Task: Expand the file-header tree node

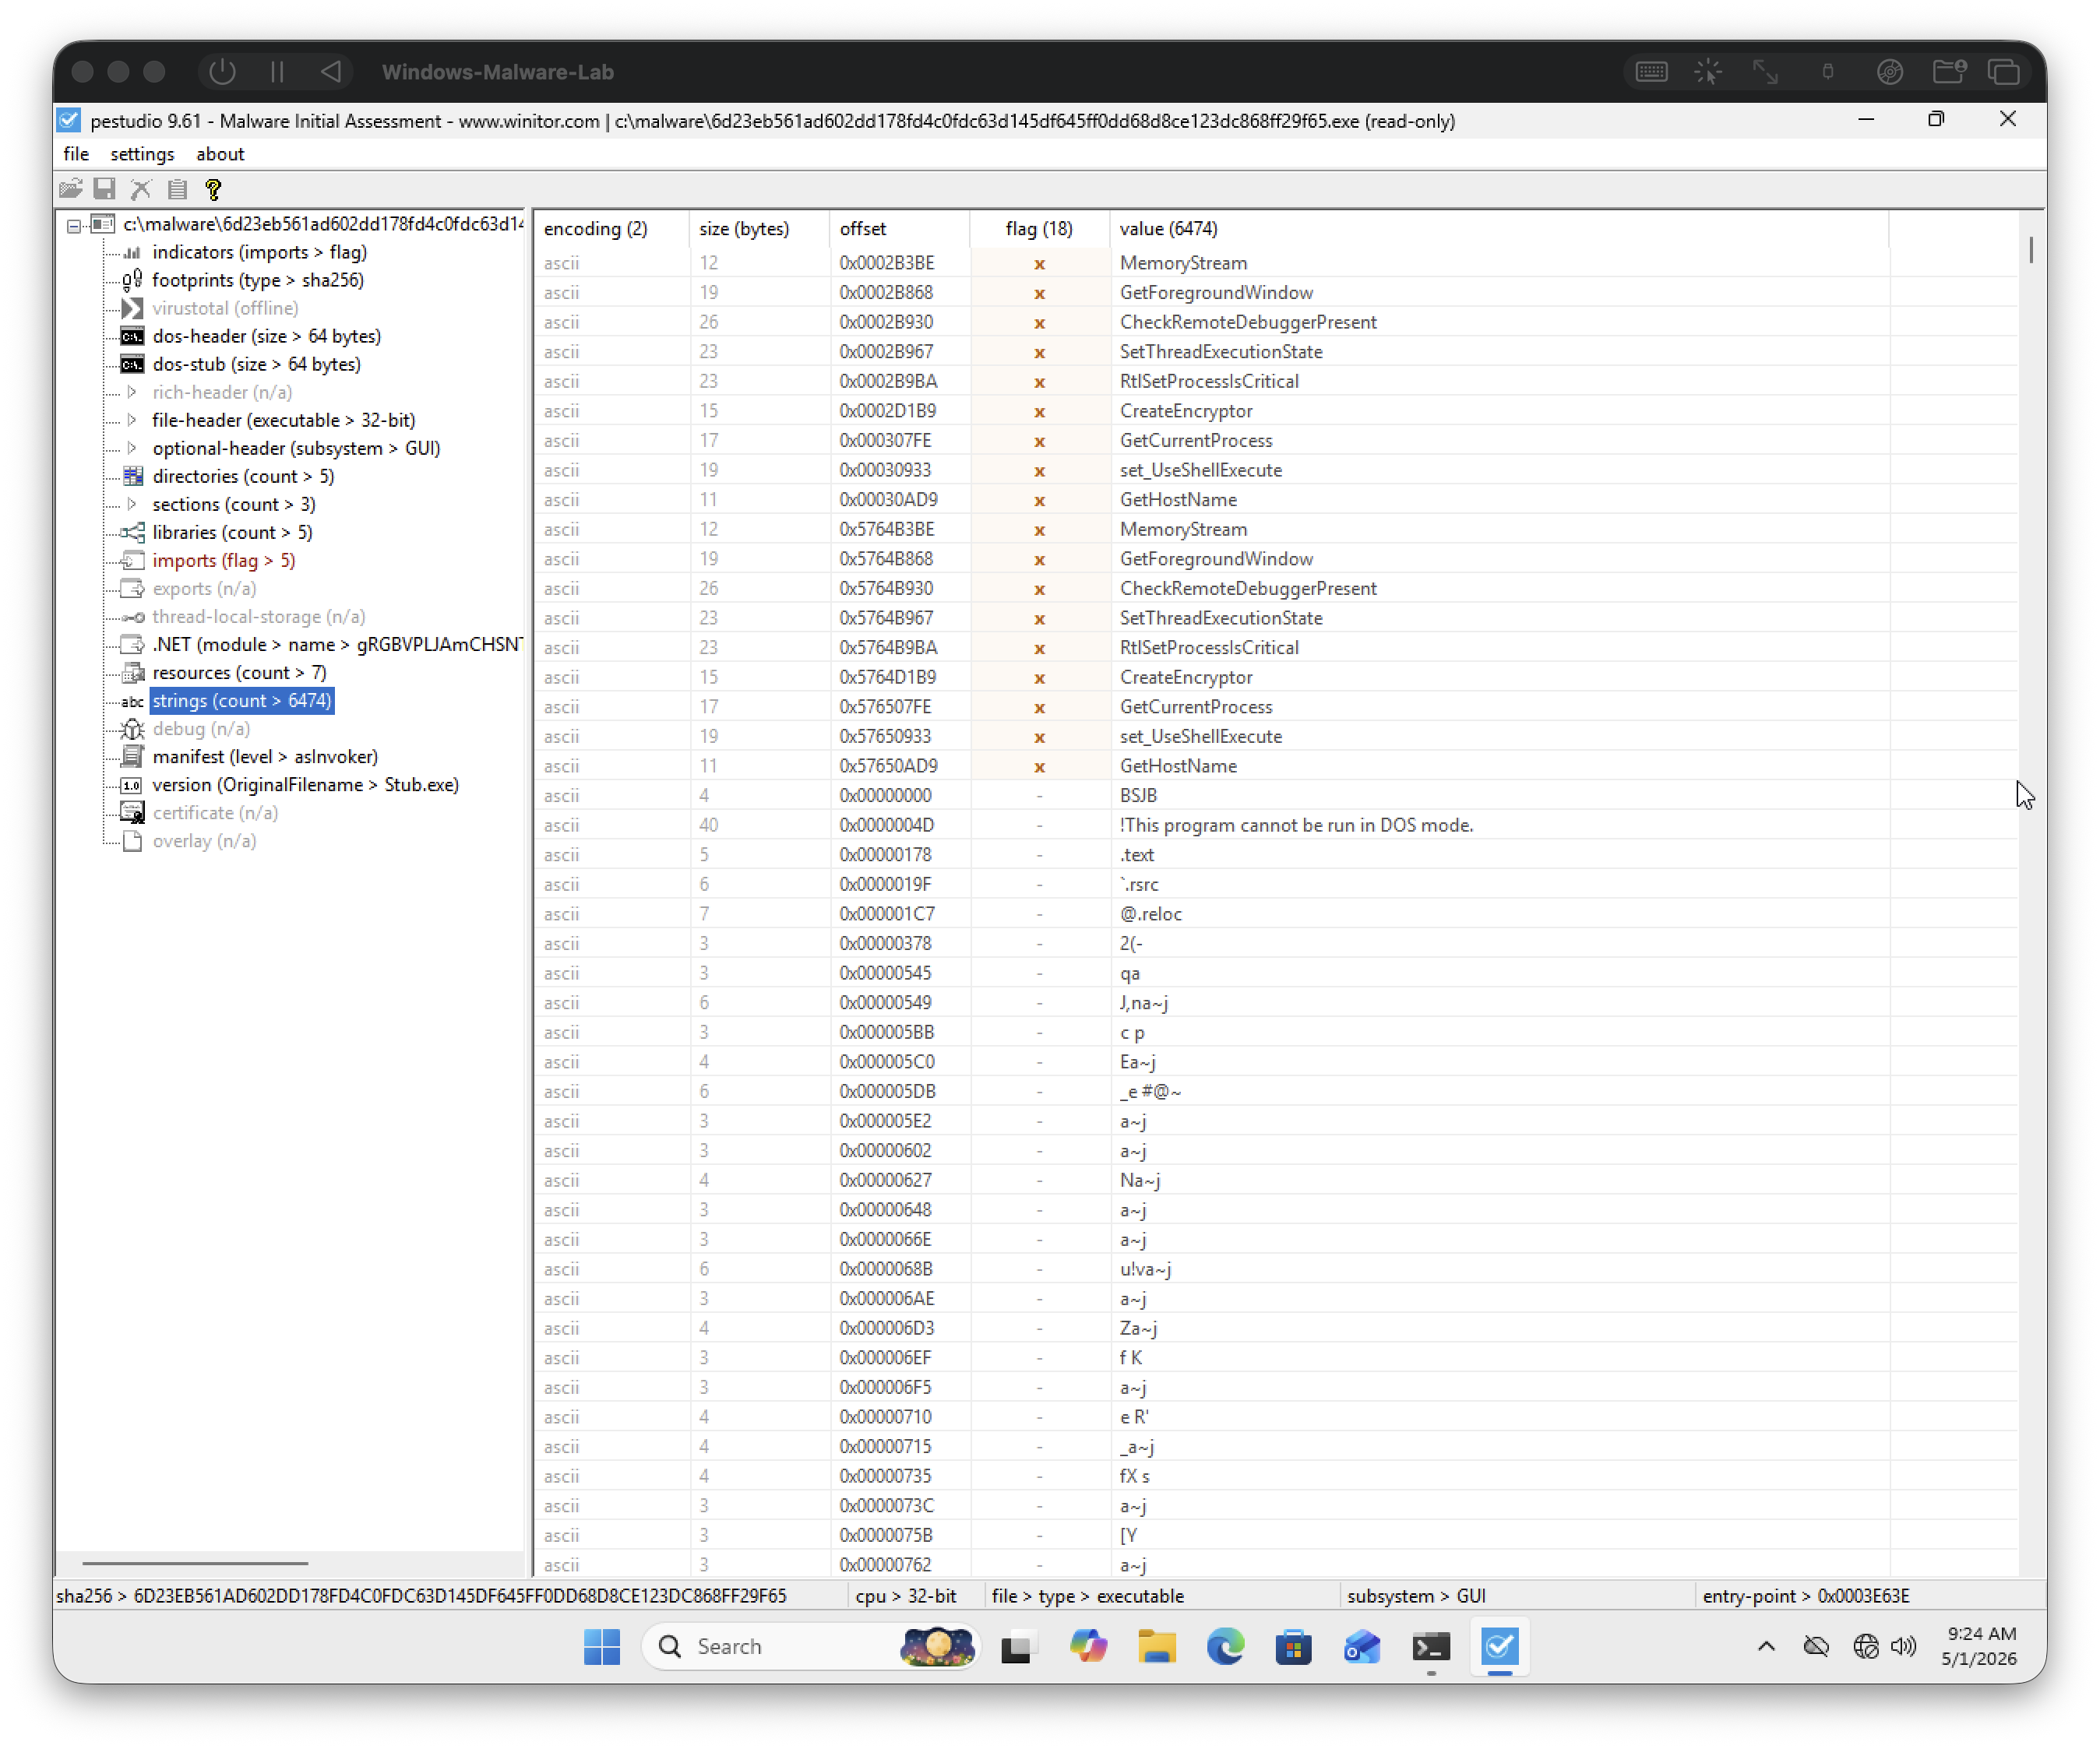Action: [132, 420]
